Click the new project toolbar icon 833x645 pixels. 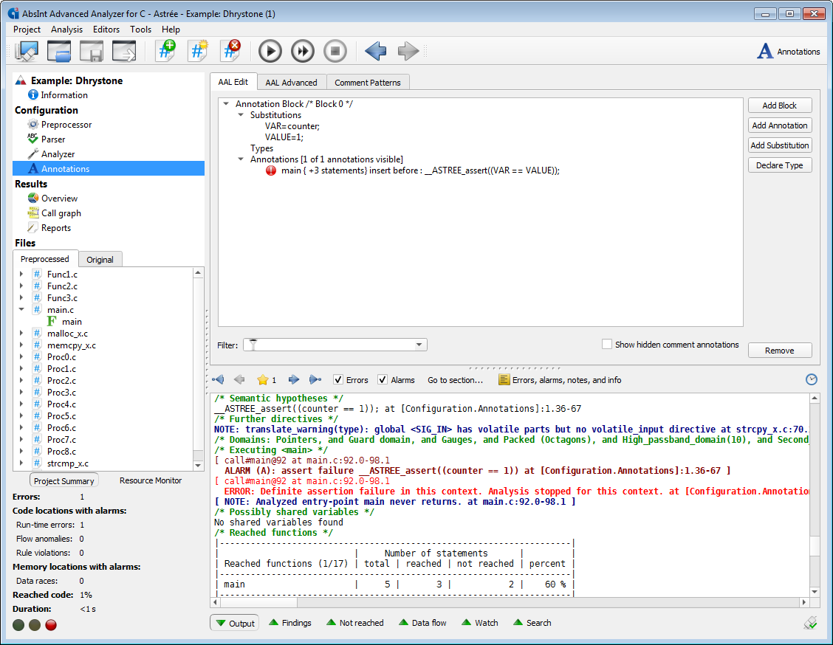27,52
